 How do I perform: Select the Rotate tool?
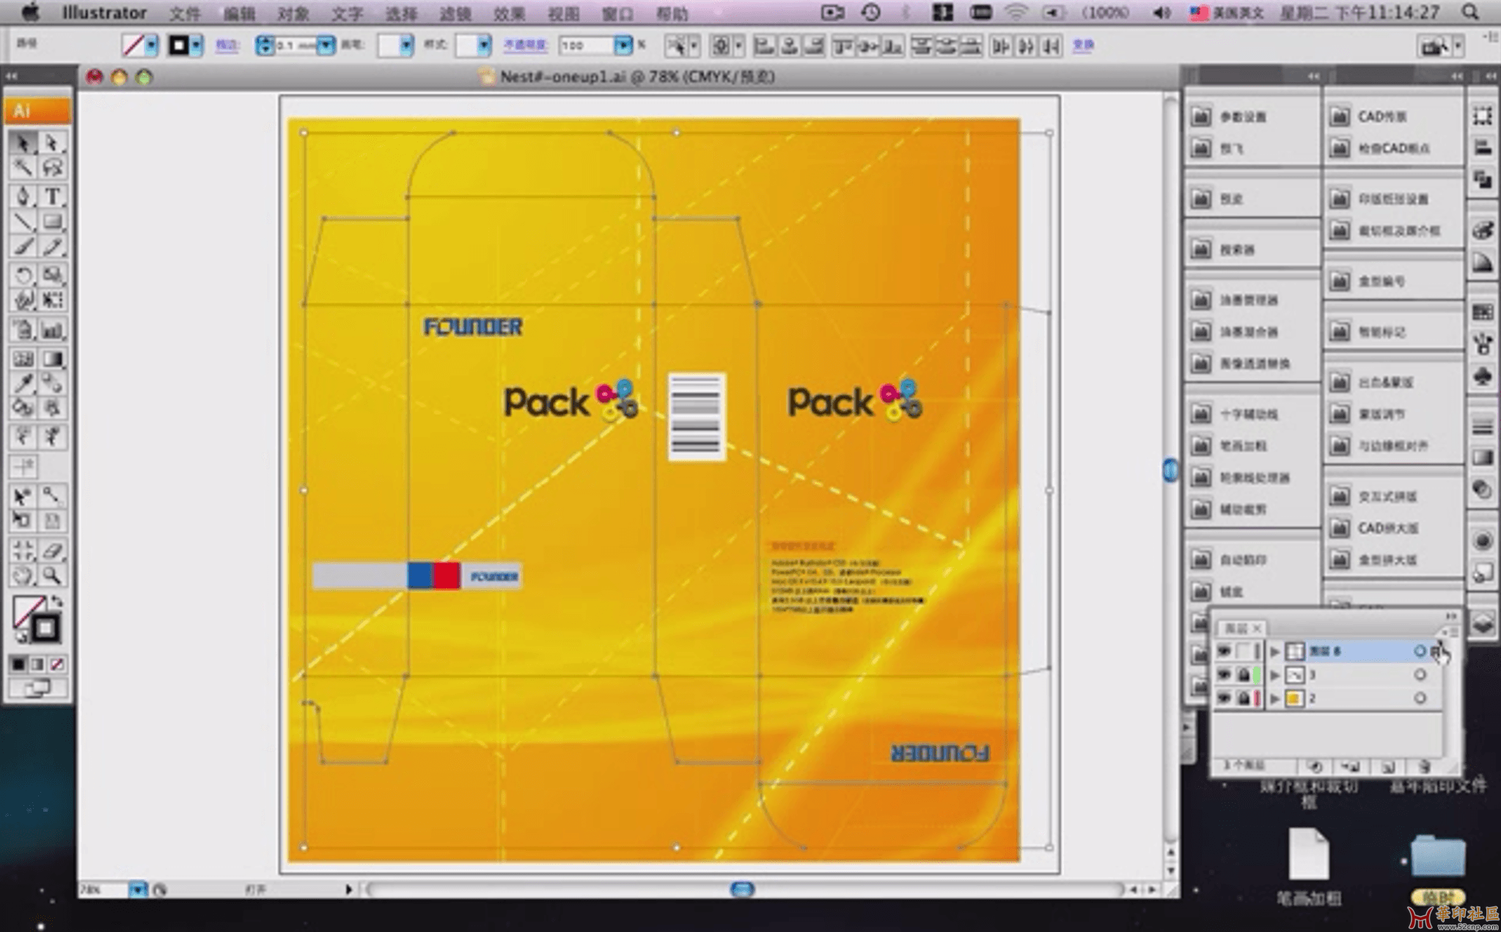[x=23, y=275]
